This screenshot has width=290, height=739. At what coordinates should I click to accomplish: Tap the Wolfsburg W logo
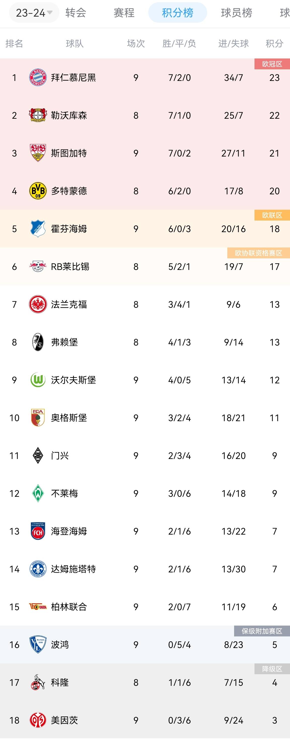pos(38,380)
